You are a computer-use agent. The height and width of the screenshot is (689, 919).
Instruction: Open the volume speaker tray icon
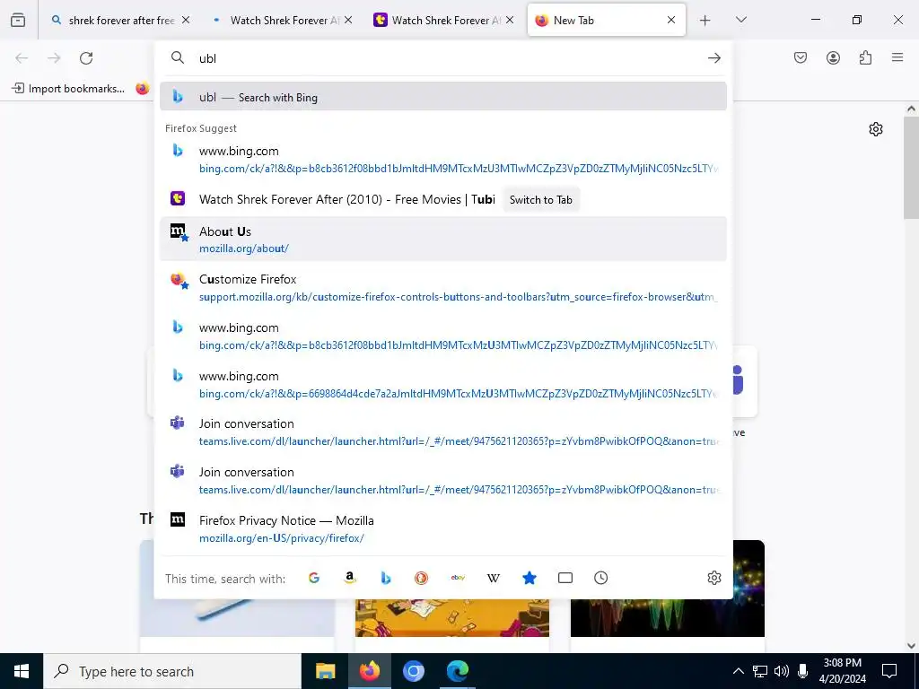(x=782, y=671)
